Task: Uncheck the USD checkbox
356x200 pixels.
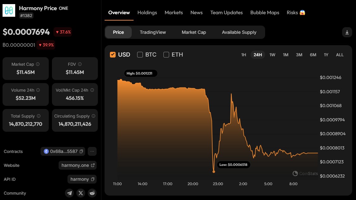Action: (113, 55)
